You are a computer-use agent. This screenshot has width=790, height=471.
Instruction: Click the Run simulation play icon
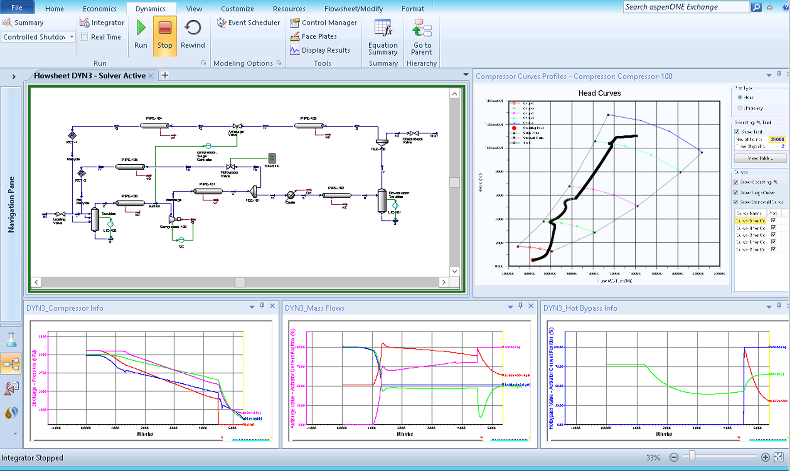(x=141, y=28)
